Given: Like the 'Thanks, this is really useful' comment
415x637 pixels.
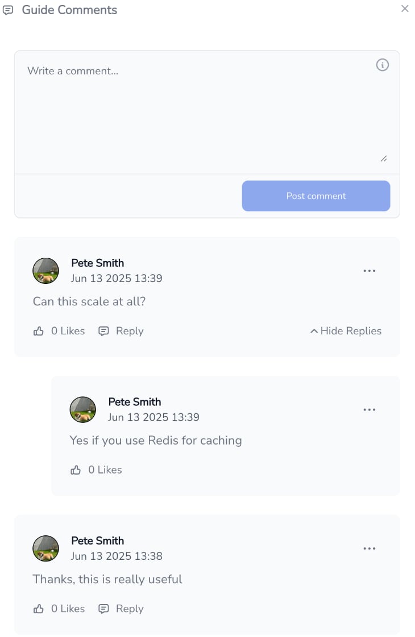Looking at the screenshot, I should [39, 609].
